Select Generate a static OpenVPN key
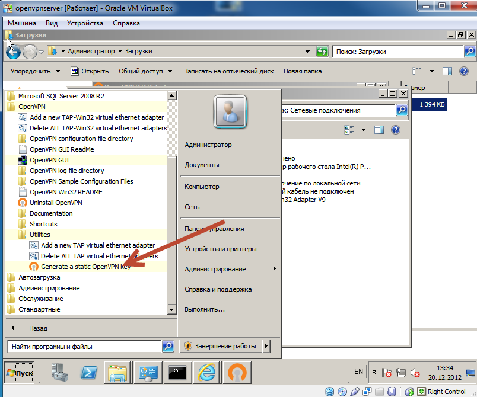 point(86,267)
